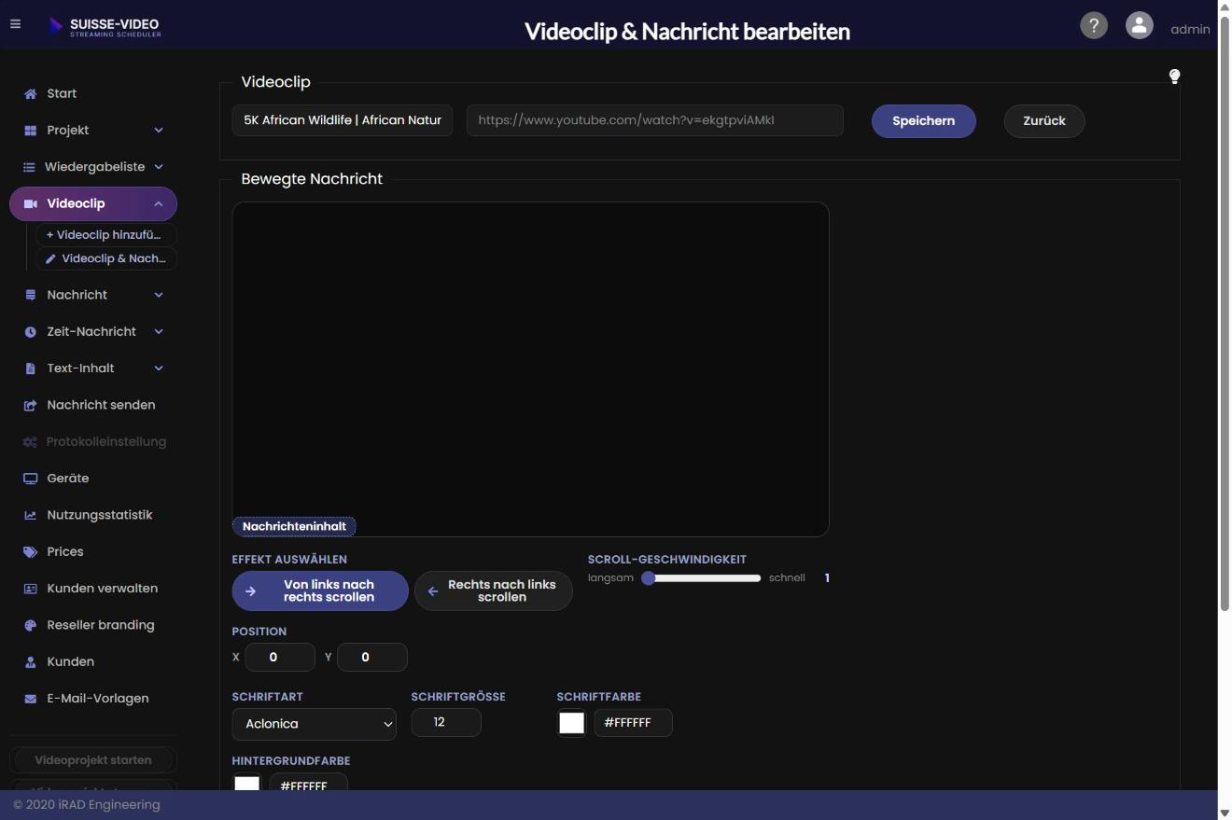Click Videoprojekt starten button
Screen dimensions: 1232x820
(93, 760)
